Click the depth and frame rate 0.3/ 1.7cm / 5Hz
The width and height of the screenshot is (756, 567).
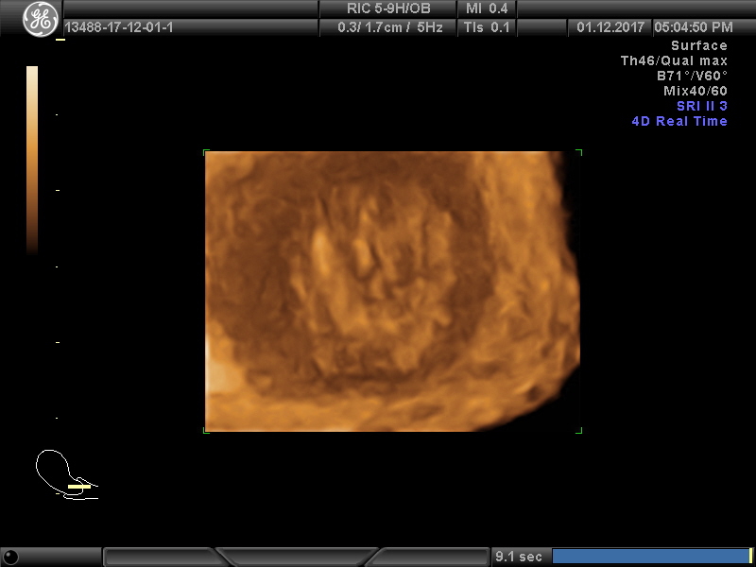[x=390, y=27]
